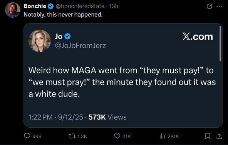Click the reply speech bubble icon
228x145 pixels.
[27, 136]
